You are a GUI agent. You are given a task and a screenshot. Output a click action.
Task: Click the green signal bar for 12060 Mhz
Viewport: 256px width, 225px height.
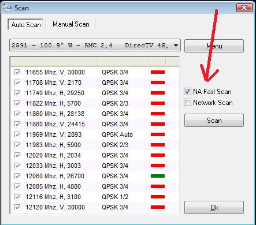coord(158,176)
